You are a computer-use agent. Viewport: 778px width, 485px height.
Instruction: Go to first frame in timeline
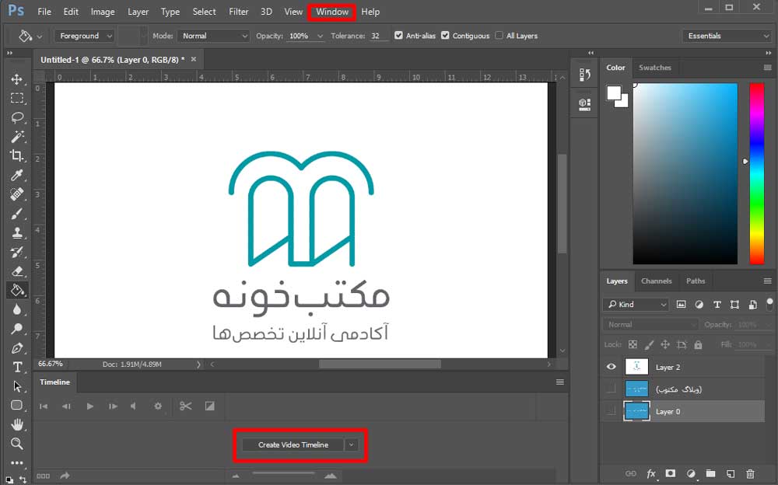[x=44, y=406]
